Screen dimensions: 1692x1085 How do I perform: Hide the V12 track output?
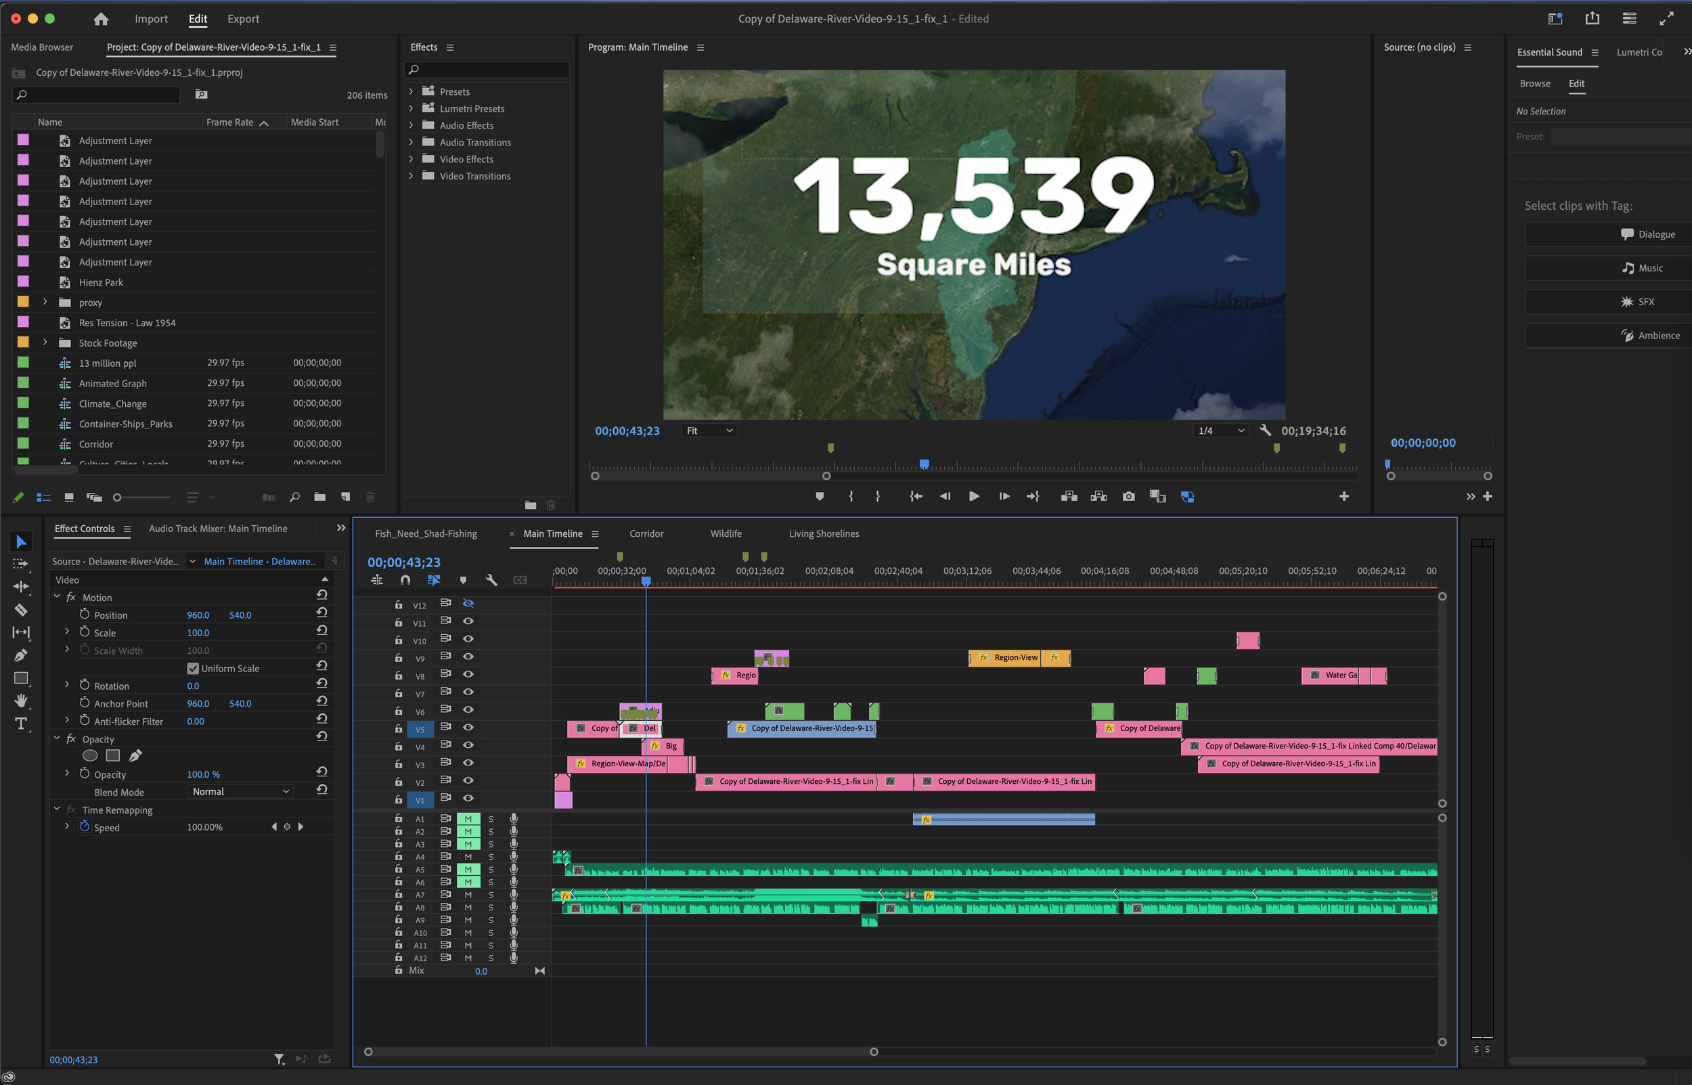tap(468, 604)
